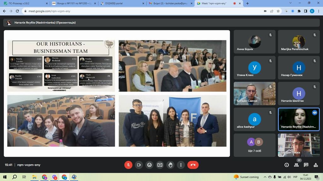Toggle the camera on or off

[139, 165]
